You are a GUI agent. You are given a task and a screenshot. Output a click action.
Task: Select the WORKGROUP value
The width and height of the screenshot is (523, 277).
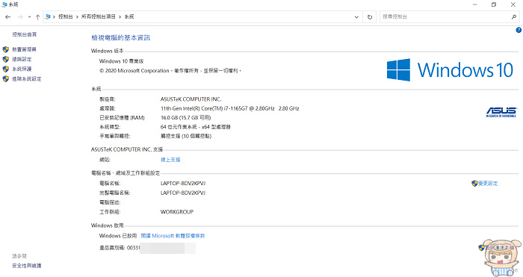coord(177,211)
